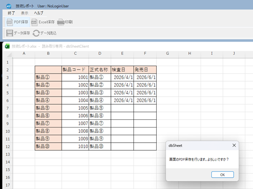This screenshot has width=253, height=189.
Task: Select row 1 header
Action: (x=8, y=62)
